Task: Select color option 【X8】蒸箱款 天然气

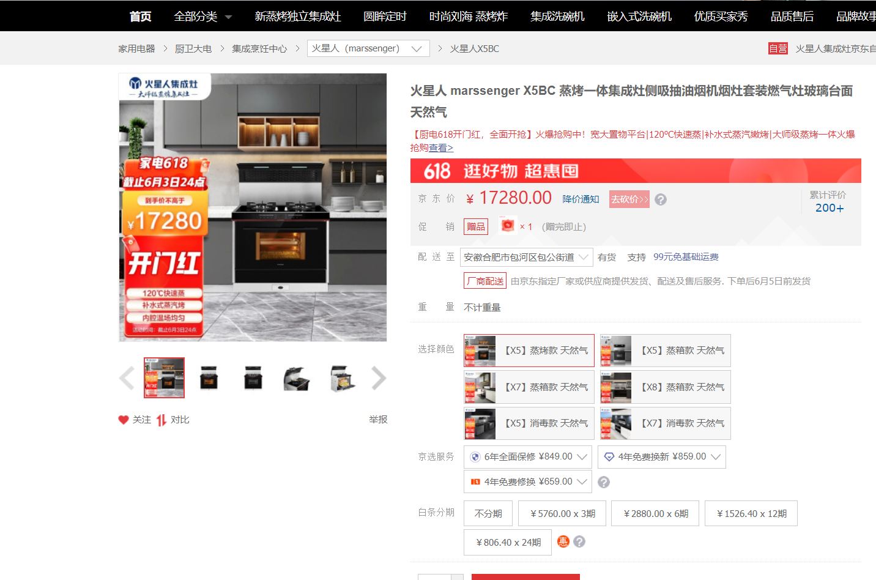Action: pyautogui.click(x=666, y=387)
